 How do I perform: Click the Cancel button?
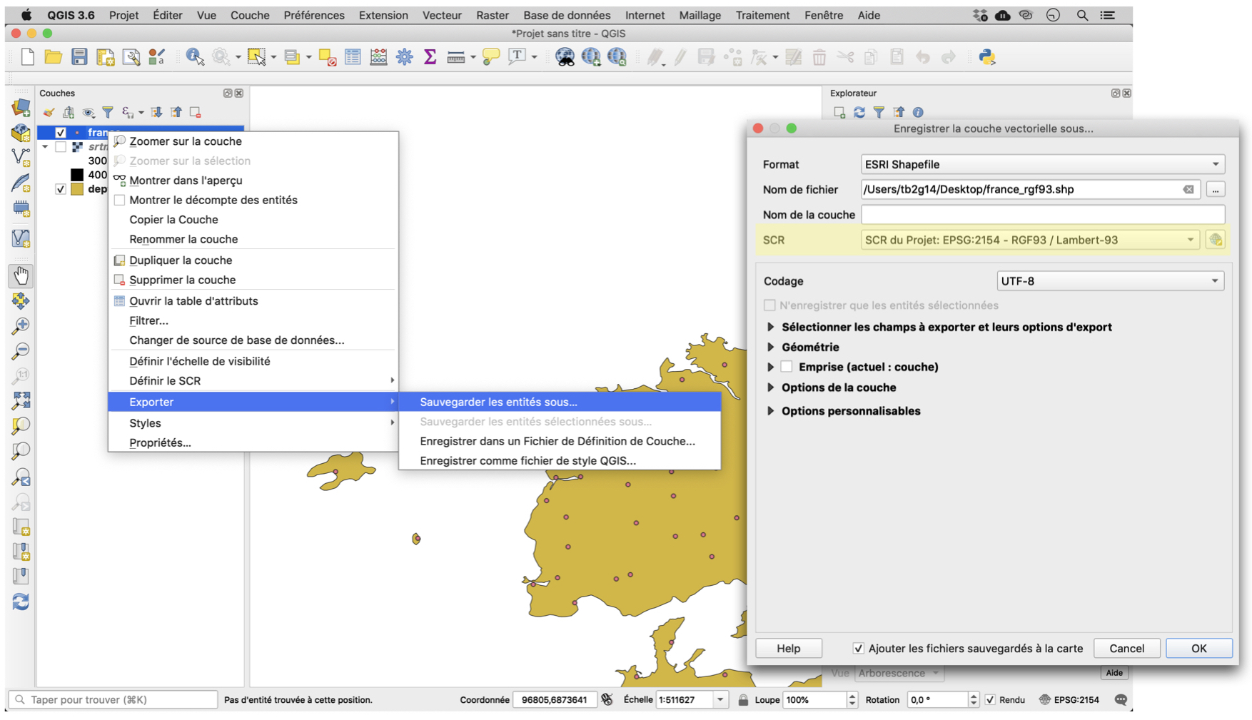1126,648
